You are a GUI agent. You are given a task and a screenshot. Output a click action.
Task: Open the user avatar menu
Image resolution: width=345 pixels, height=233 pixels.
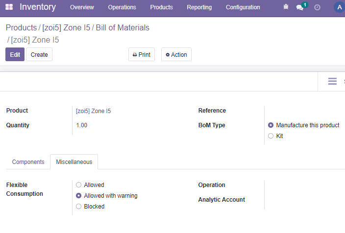340,7
